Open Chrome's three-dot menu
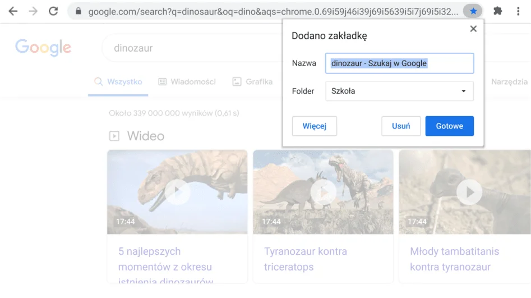This screenshot has height=298, width=531. click(518, 11)
